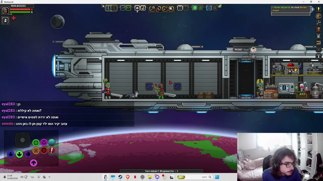Click the red exclamation controller button overlay

[52, 150]
